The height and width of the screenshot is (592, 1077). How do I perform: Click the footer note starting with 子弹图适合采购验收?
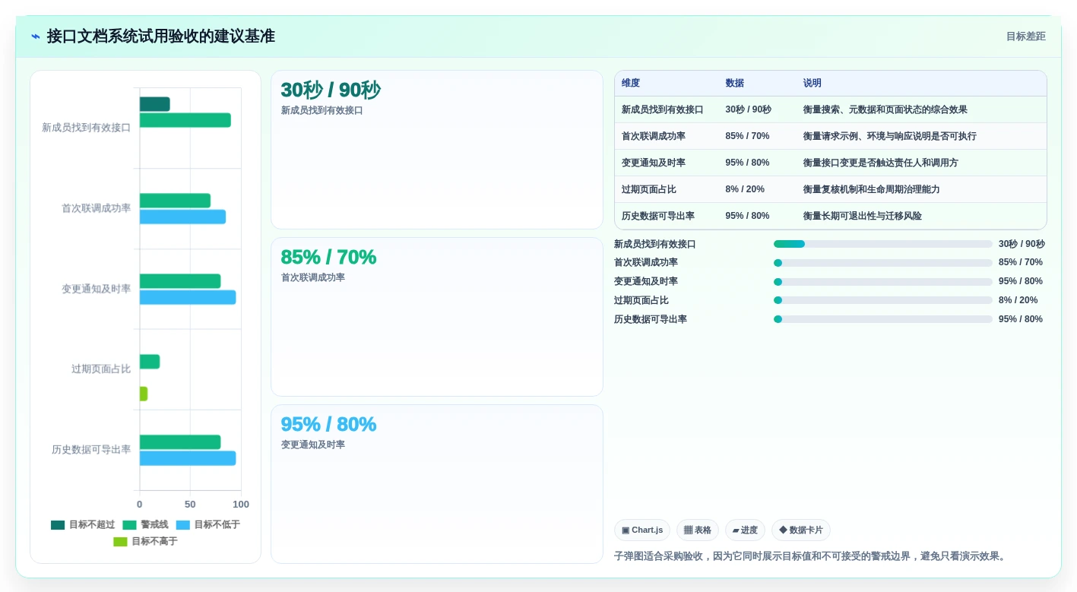(812, 556)
